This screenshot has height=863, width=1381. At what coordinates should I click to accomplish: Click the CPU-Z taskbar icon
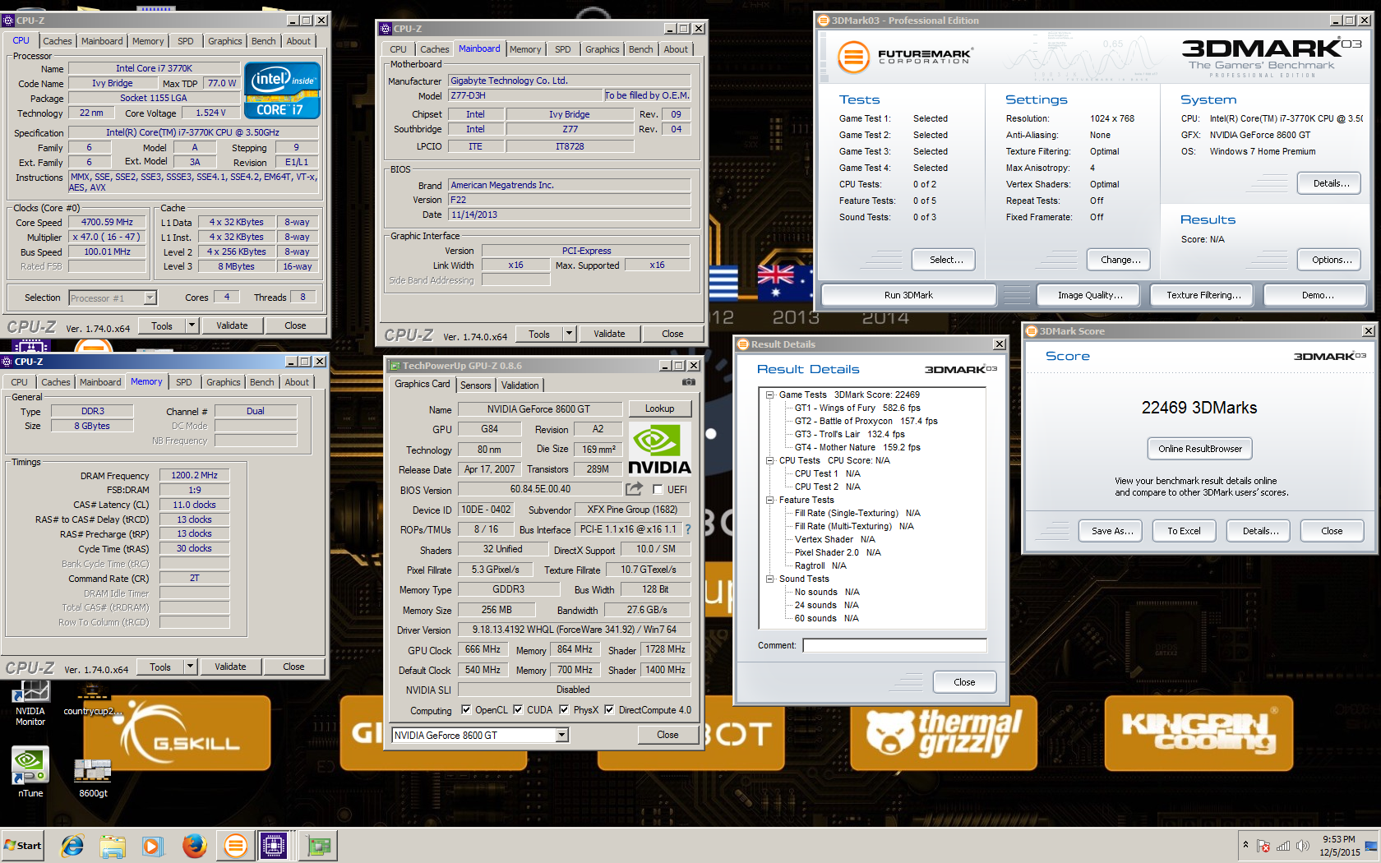click(274, 846)
